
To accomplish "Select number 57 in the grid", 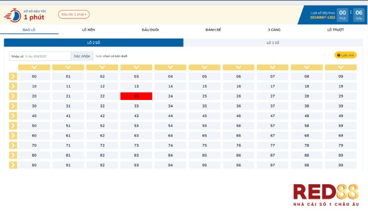I will (272, 126).
